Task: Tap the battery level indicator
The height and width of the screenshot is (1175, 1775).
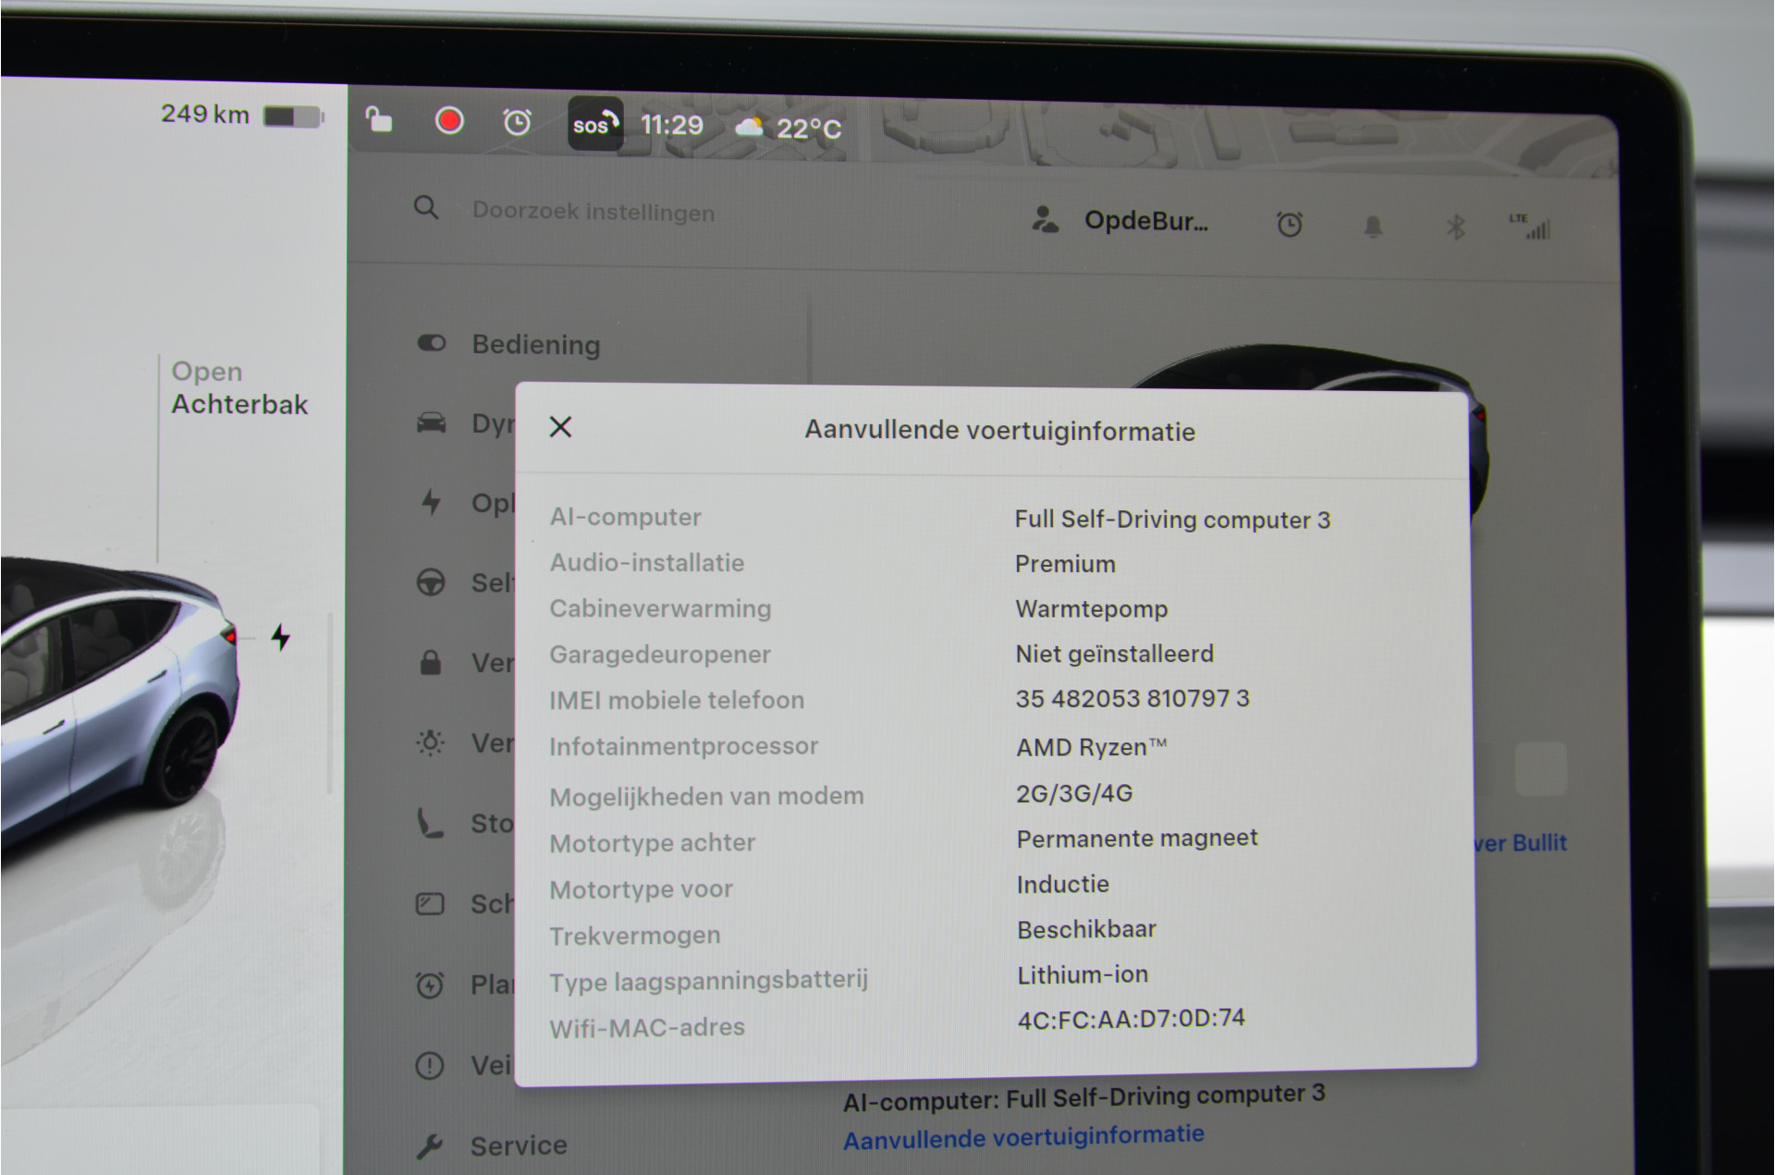Action: [294, 116]
